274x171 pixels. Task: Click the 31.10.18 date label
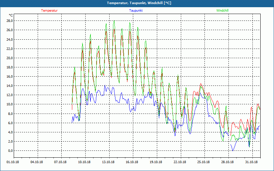[x=251, y=162]
